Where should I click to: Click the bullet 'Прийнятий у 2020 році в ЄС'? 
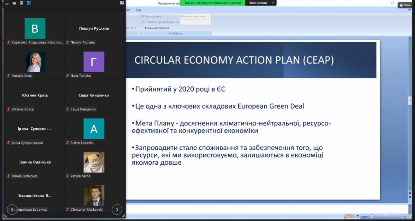coord(178,89)
